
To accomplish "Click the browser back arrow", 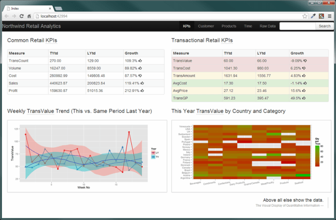I will tap(6, 16).
